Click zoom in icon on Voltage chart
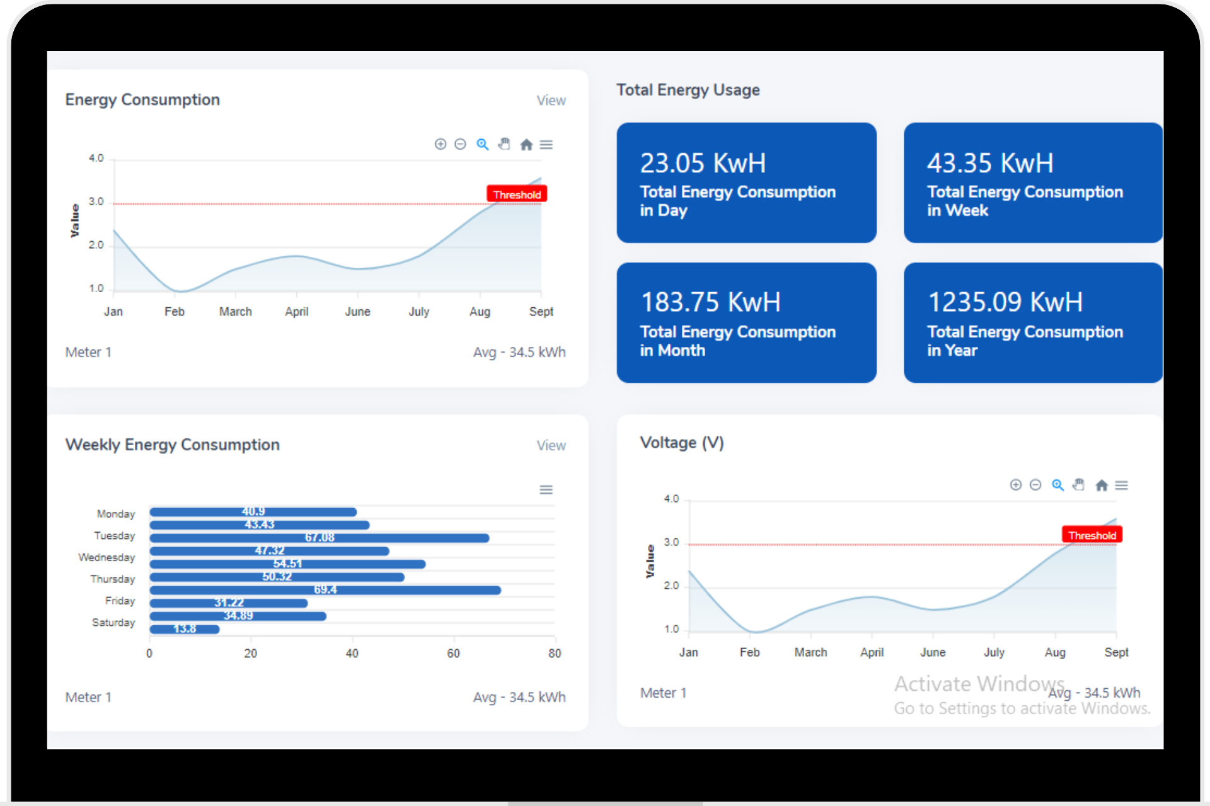The height and width of the screenshot is (806, 1210). point(1016,485)
